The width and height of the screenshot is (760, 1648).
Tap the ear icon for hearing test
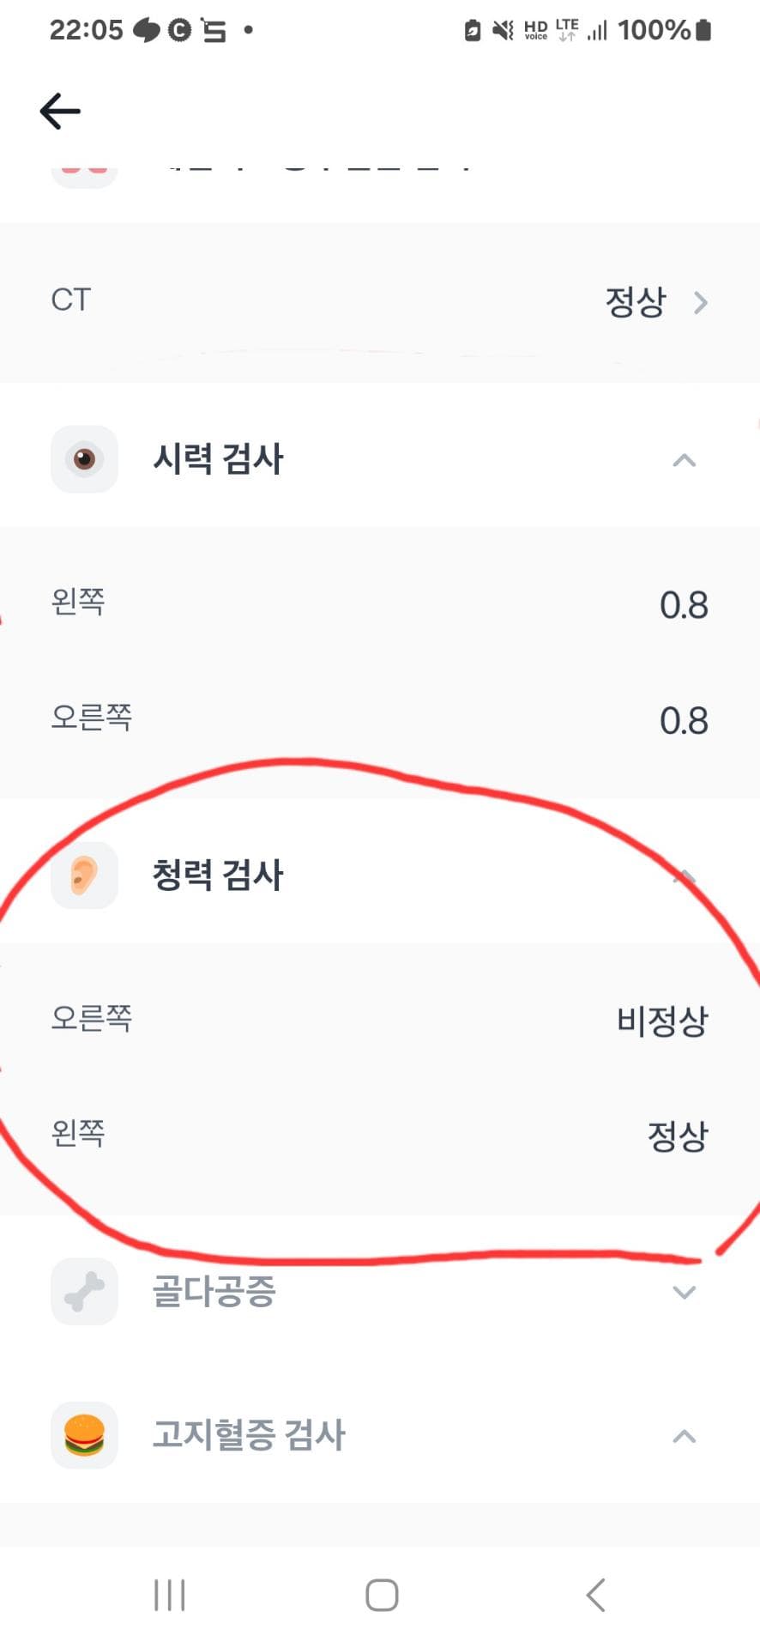(84, 875)
